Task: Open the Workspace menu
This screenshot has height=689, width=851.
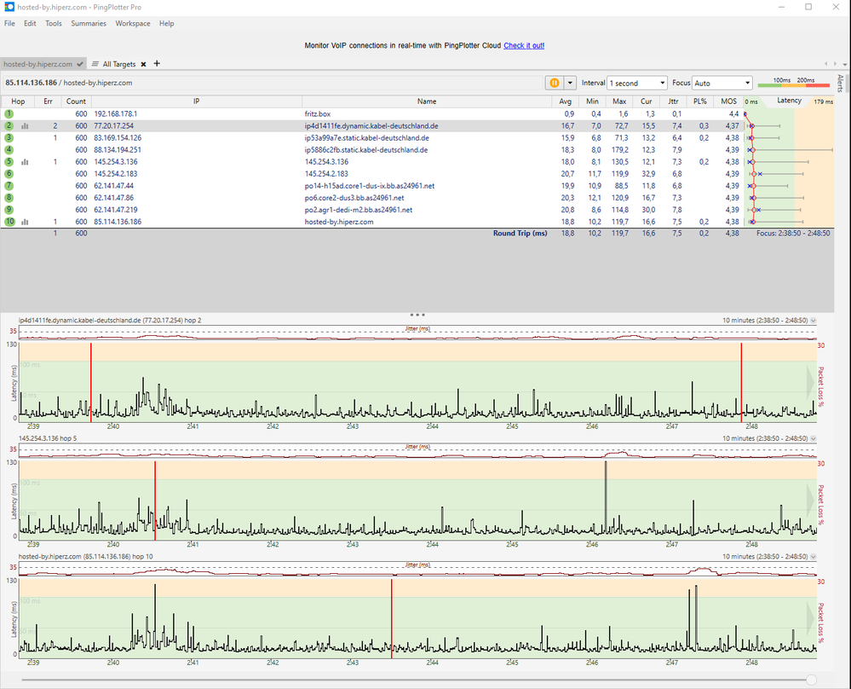Action: coord(133,24)
